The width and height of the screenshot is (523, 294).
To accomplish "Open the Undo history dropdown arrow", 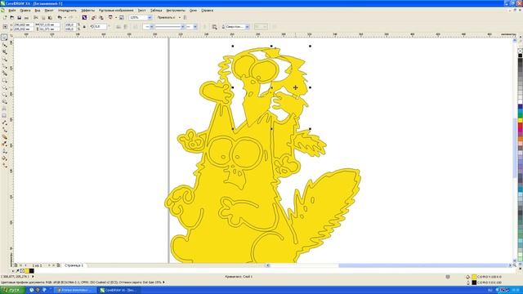I will [65, 17].
